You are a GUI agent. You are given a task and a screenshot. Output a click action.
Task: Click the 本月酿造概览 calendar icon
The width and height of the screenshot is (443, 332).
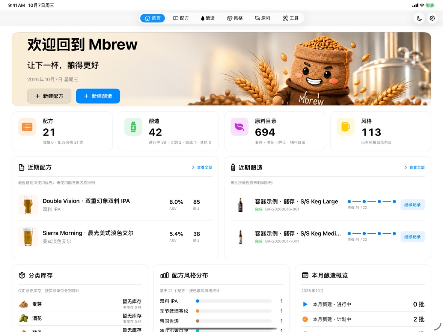coord(305,275)
